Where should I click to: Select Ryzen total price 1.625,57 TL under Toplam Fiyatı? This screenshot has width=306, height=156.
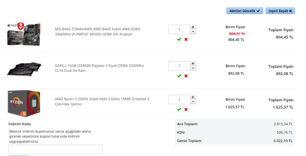(x=283, y=107)
